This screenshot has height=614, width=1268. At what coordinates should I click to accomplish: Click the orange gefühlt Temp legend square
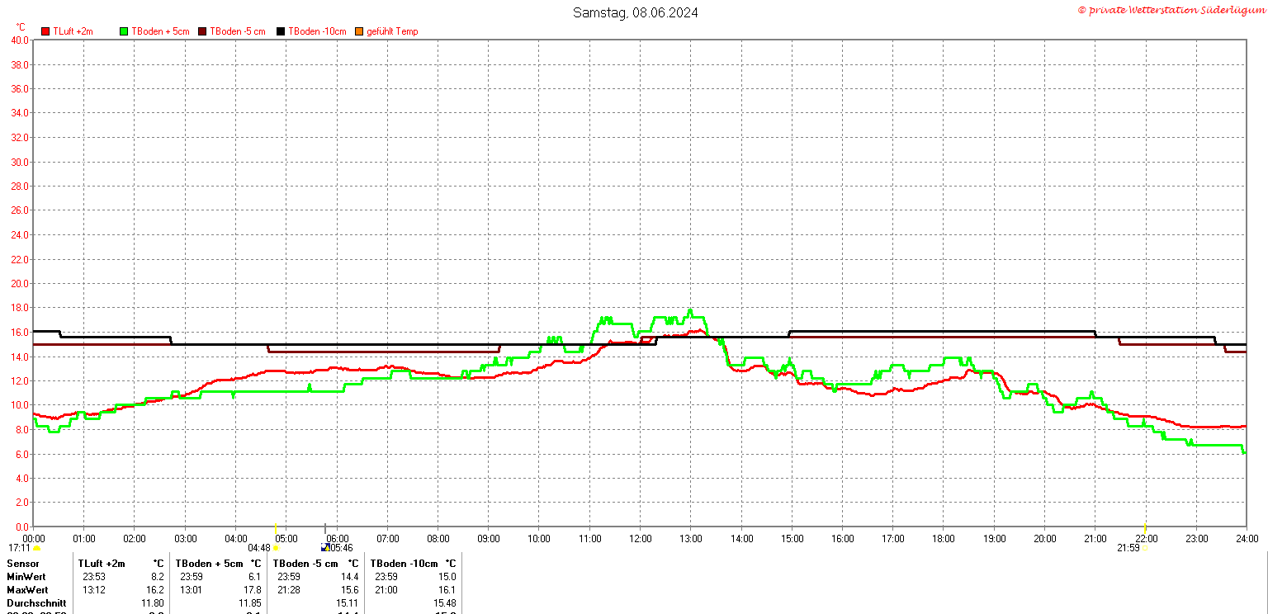[x=359, y=31]
